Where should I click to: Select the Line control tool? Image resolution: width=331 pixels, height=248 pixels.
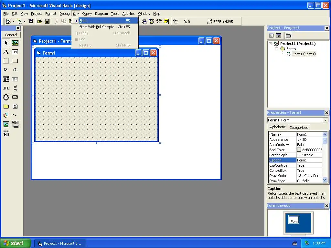(x=15, y=115)
